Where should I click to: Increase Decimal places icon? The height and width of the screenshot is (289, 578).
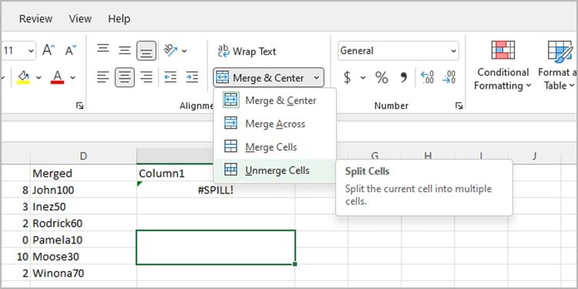point(428,78)
